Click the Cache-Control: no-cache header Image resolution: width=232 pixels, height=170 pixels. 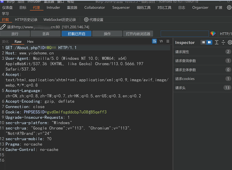tap(32, 149)
